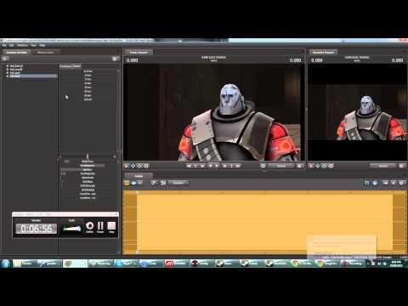The width and height of the screenshot is (408, 306).
Task: Expand the third animation set tree item
Action: [8, 73]
